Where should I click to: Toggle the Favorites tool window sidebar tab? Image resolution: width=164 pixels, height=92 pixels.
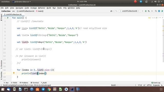tap(1, 76)
